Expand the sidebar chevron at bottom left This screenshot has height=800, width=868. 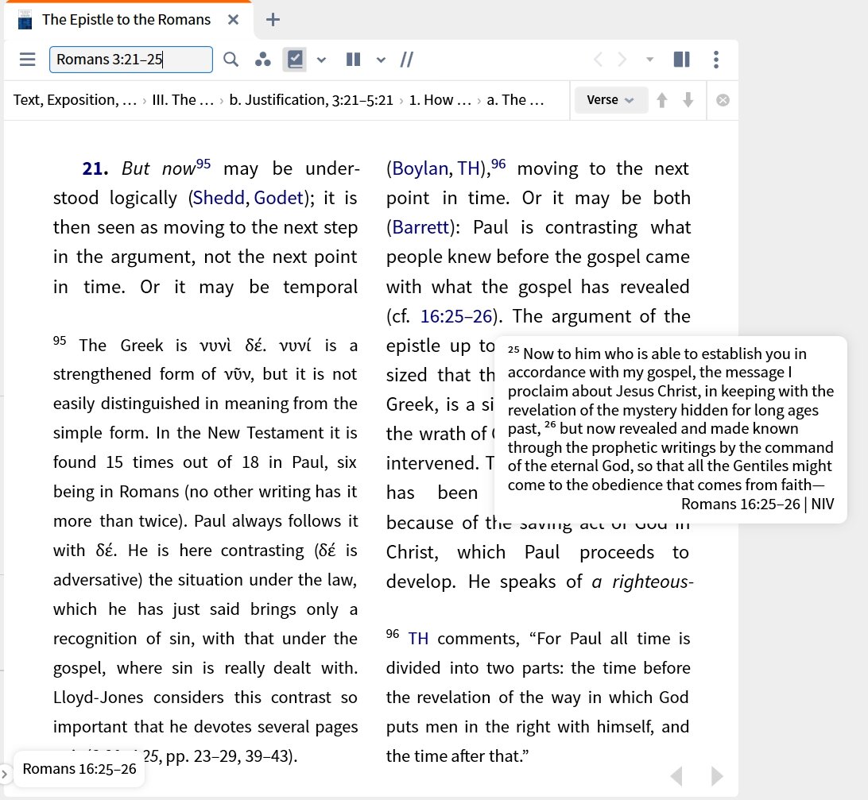[5, 774]
